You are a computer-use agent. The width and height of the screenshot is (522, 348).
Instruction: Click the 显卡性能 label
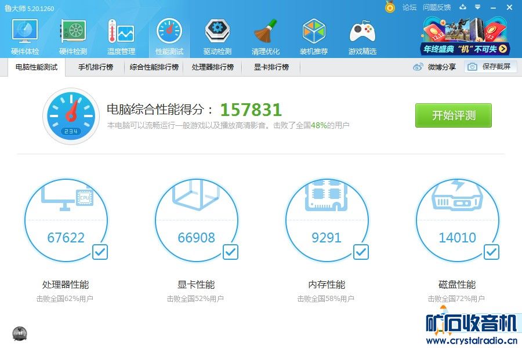point(196,284)
